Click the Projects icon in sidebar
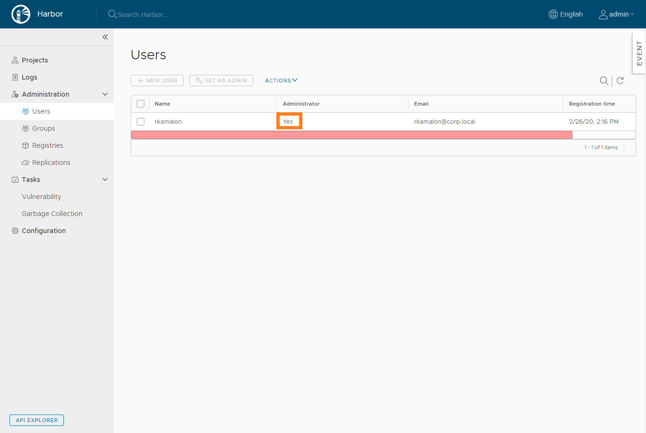The height and width of the screenshot is (433, 646). [x=15, y=60]
